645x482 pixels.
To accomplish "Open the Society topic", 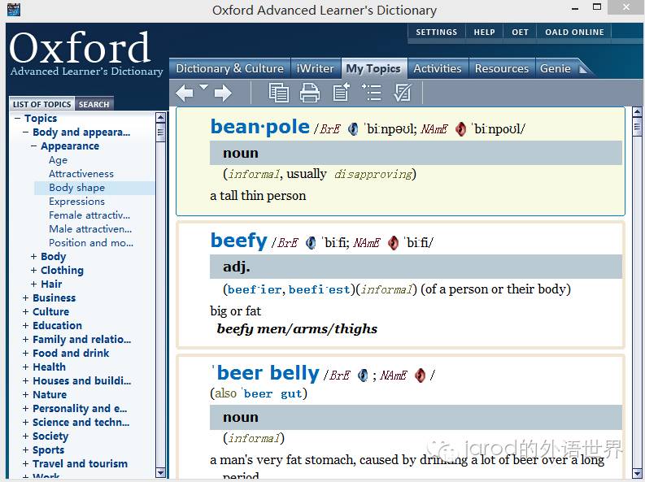I will [50, 436].
